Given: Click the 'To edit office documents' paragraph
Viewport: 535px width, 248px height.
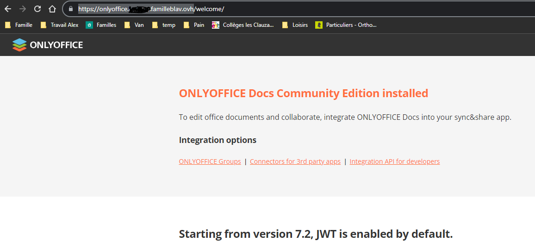Looking at the screenshot, I should (345, 118).
